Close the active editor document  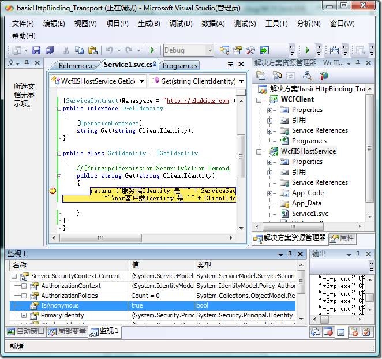tap(241, 64)
